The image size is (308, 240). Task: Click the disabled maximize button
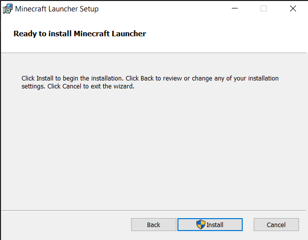[x=264, y=8]
